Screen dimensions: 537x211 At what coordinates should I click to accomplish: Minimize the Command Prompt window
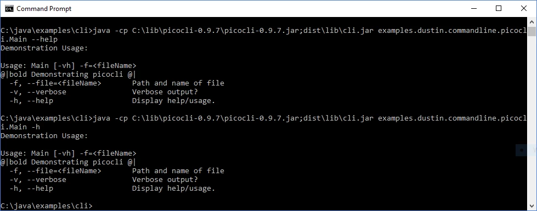(x=473, y=9)
